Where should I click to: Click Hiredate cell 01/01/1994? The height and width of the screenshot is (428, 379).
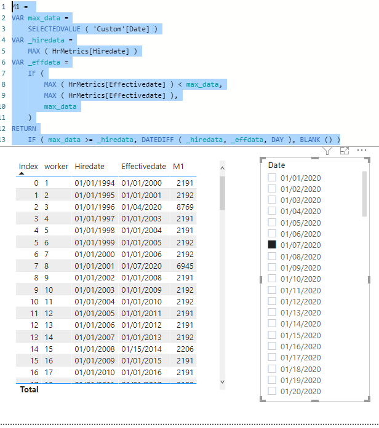point(95,183)
